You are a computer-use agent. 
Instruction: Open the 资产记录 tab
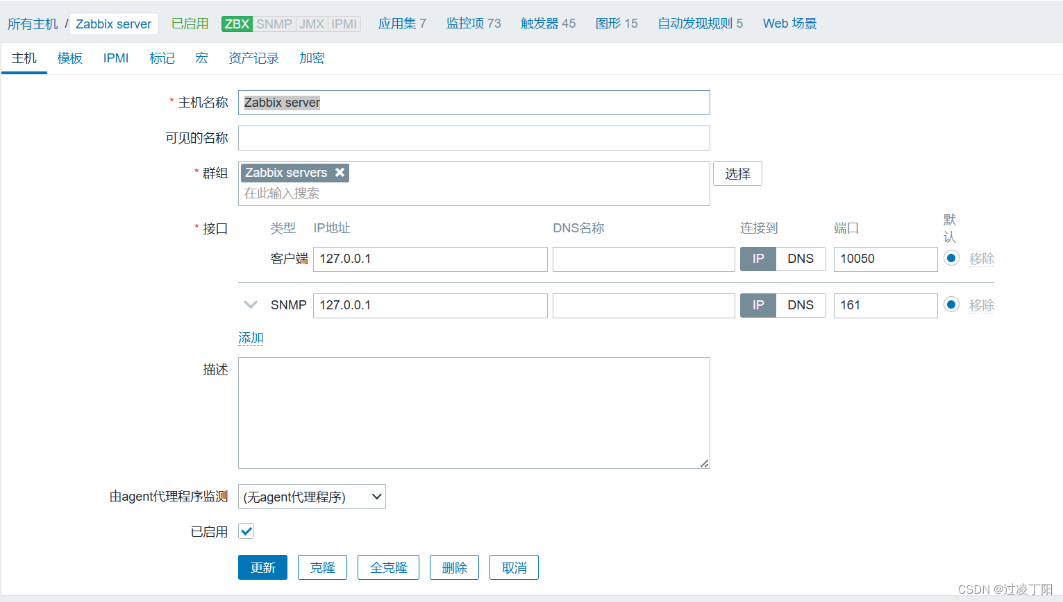point(253,58)
